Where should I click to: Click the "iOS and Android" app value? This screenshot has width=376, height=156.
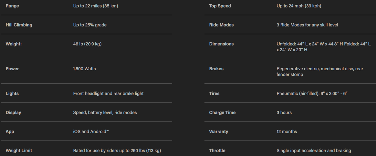[x=91, y=132]
